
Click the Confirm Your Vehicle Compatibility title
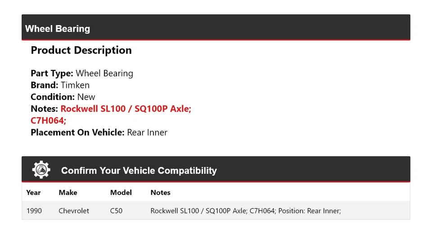(139, 170)
